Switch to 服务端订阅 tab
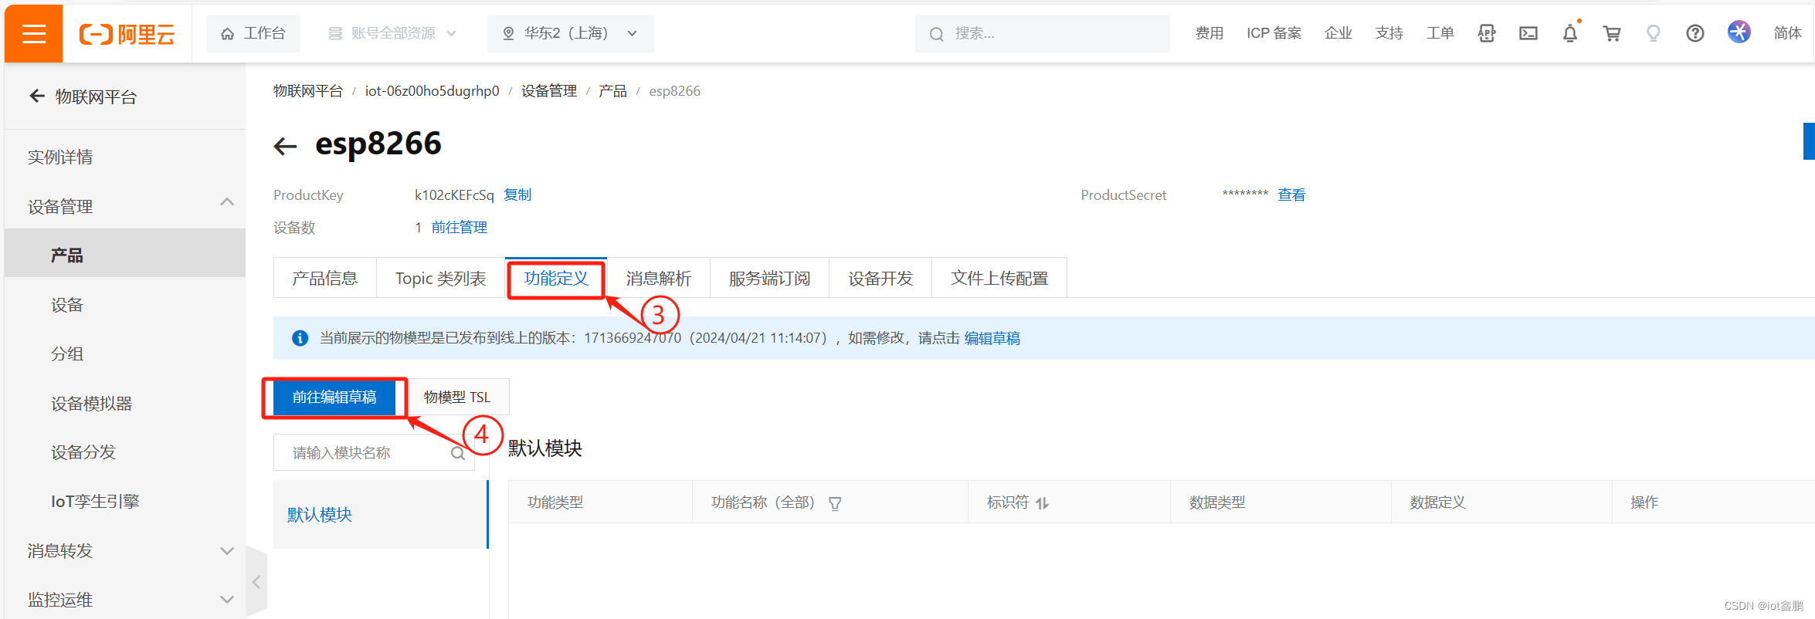The image size is (1815, 619). click(x=770, y=278)
